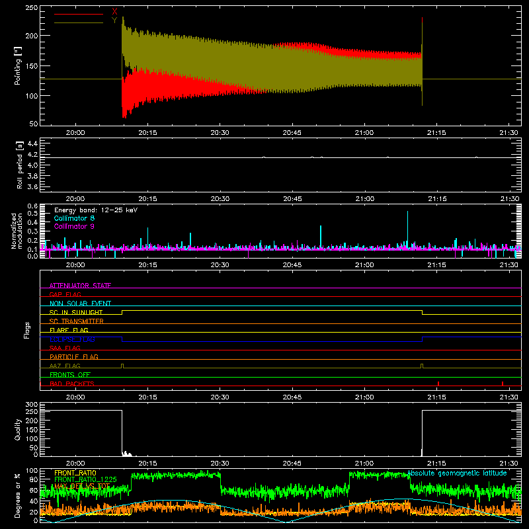Click the 'Degrees or %' axis title
This screenshot has width=529, height=529.
pos(18,495)
